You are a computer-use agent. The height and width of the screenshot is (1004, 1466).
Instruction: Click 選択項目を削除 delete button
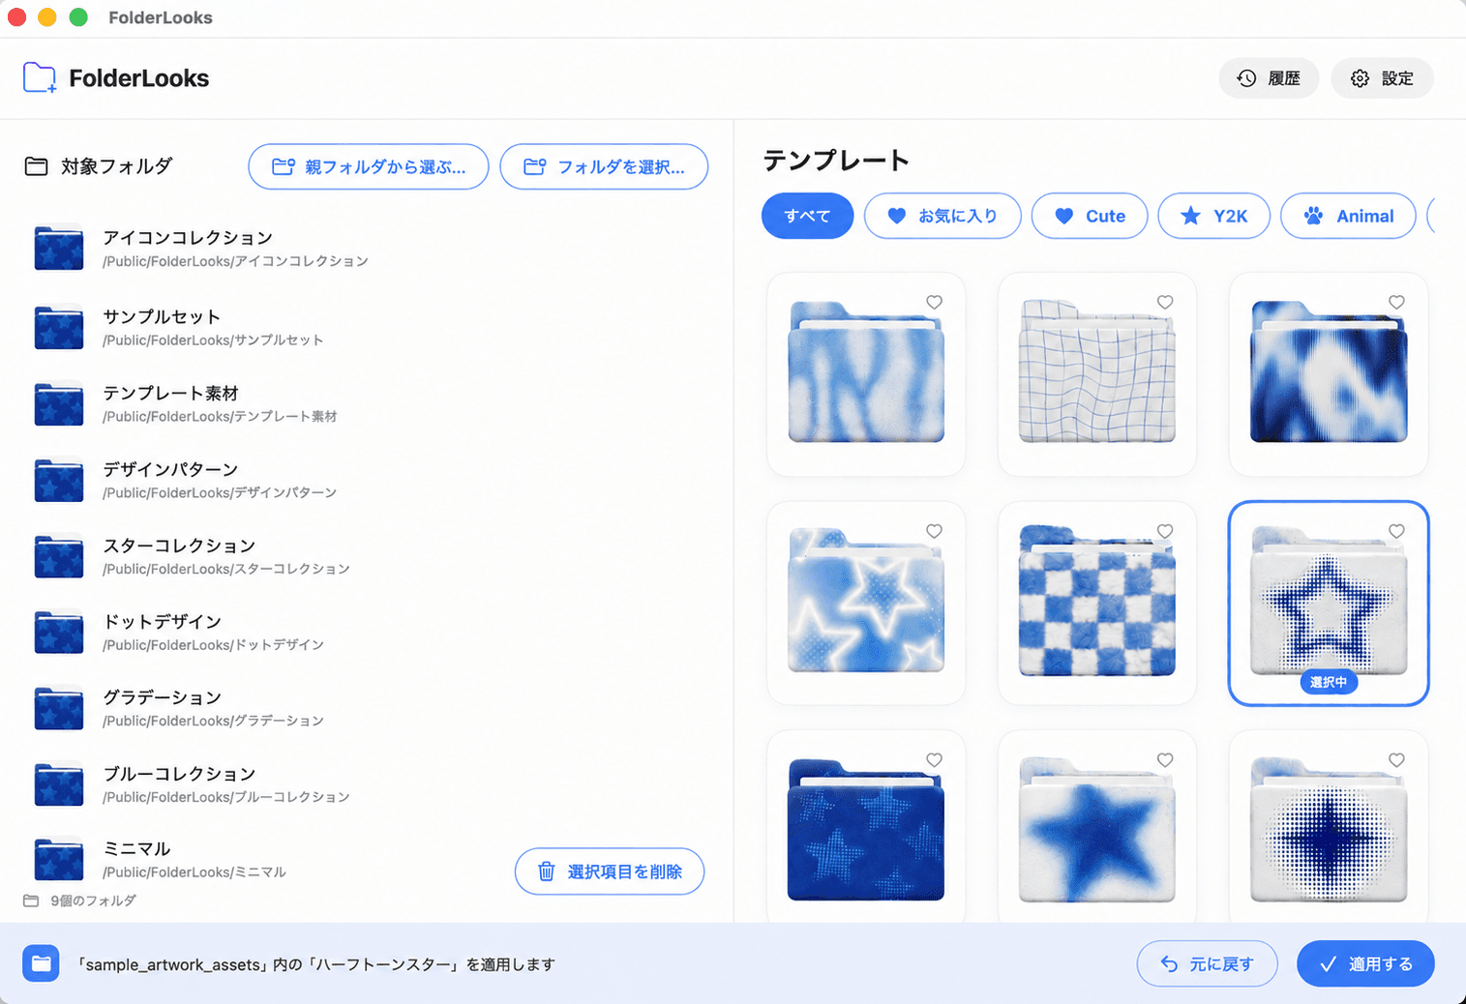click(610, 871)
